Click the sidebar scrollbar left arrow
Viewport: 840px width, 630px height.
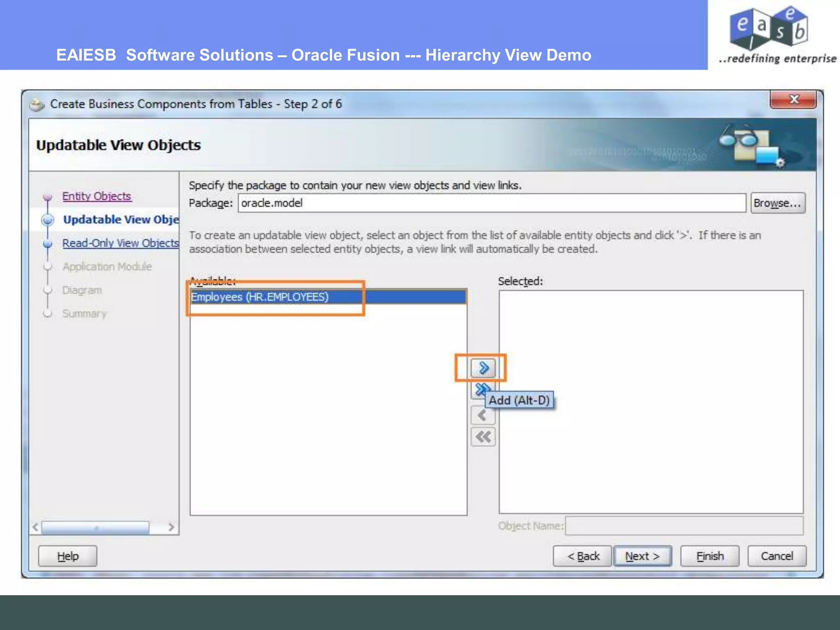36,527
